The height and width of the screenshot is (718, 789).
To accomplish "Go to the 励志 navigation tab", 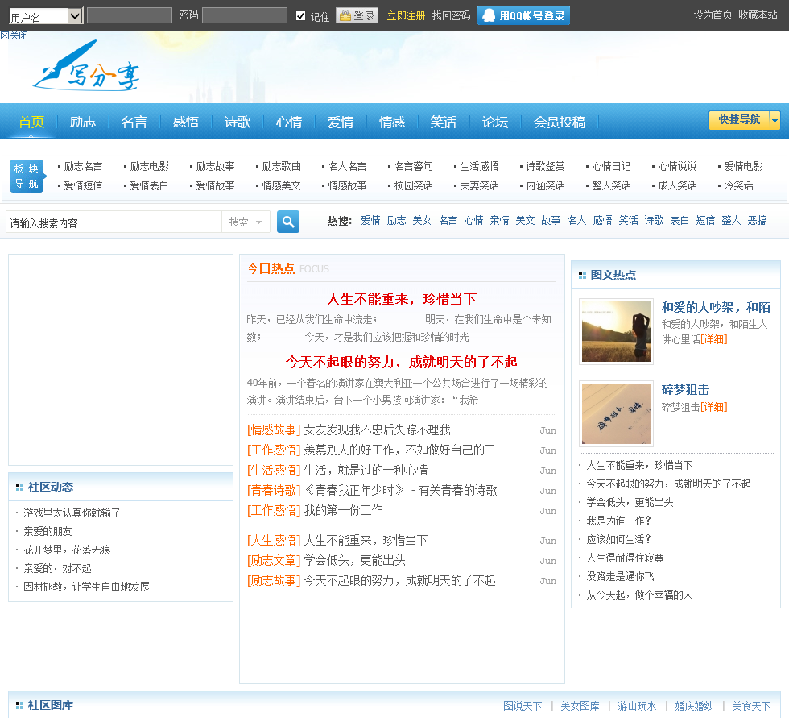I will coord(83,122).
